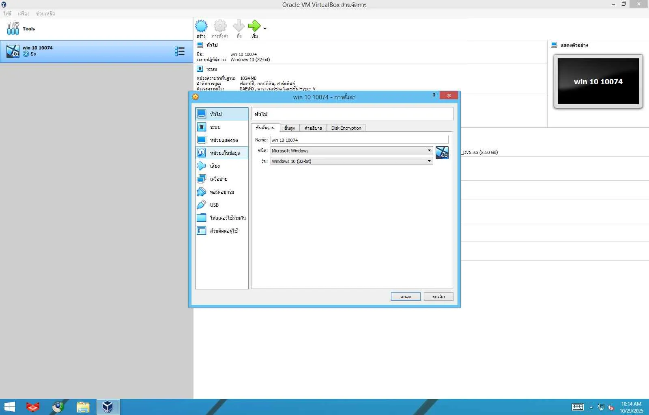Switch to the ขั้นสูง (Advanced) tab
Image resolution: width=649 pixels, height=415 pixels.
pos(290,128)
